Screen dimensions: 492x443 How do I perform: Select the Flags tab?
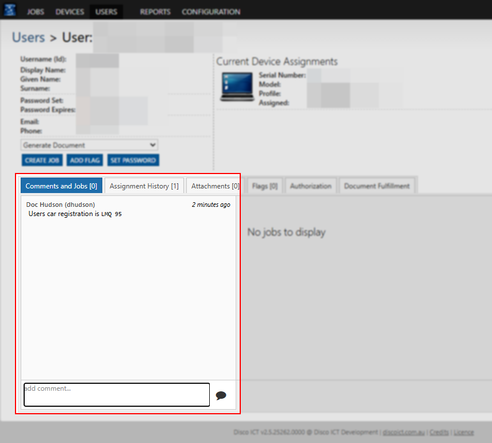tap(264, 186)
